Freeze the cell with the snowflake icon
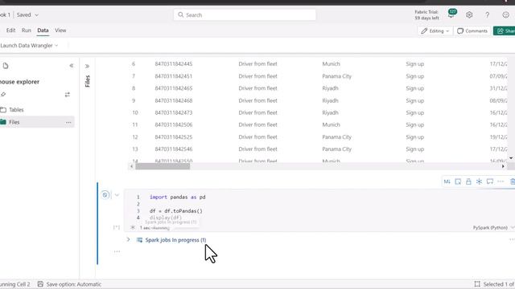The width and height of the screenshot is (515, 289). 480,181
